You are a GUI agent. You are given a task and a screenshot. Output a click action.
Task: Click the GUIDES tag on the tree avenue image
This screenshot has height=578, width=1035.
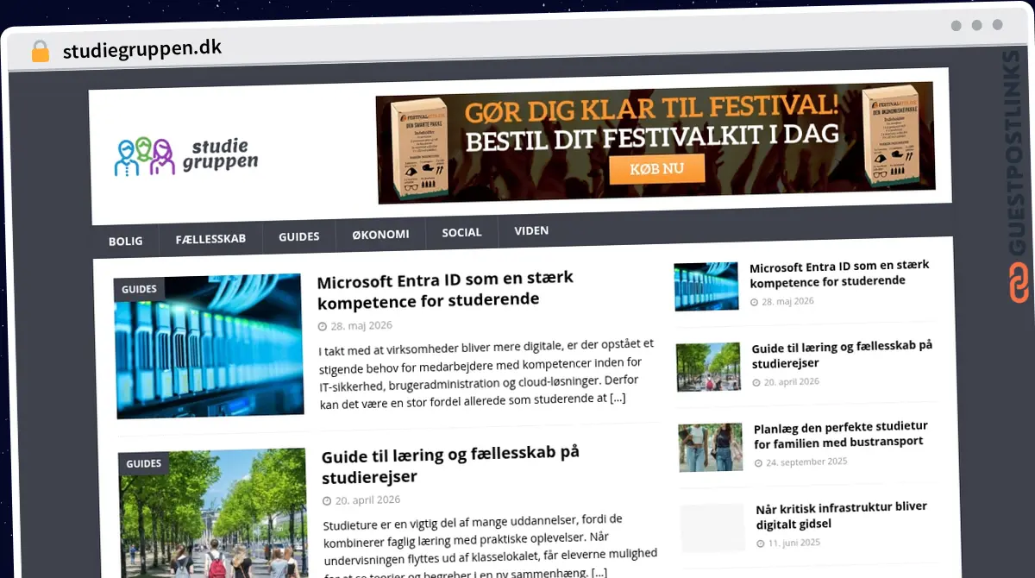coord(144,463)
